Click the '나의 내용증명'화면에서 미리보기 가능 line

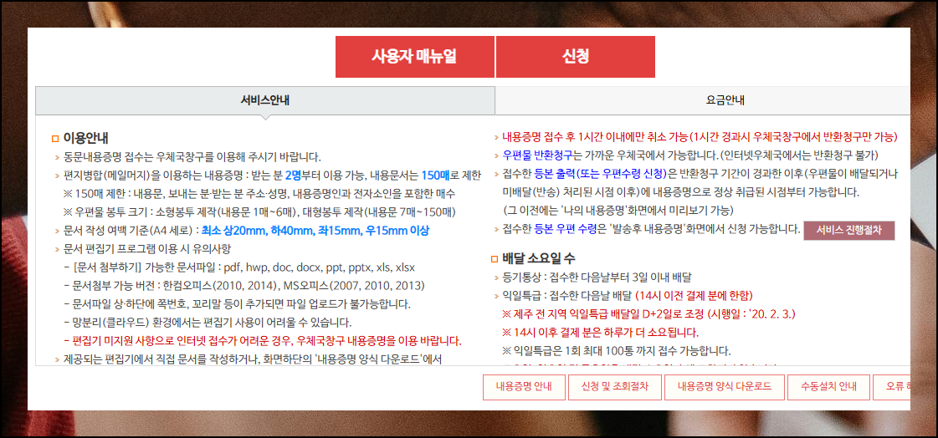tap(618, 211)
